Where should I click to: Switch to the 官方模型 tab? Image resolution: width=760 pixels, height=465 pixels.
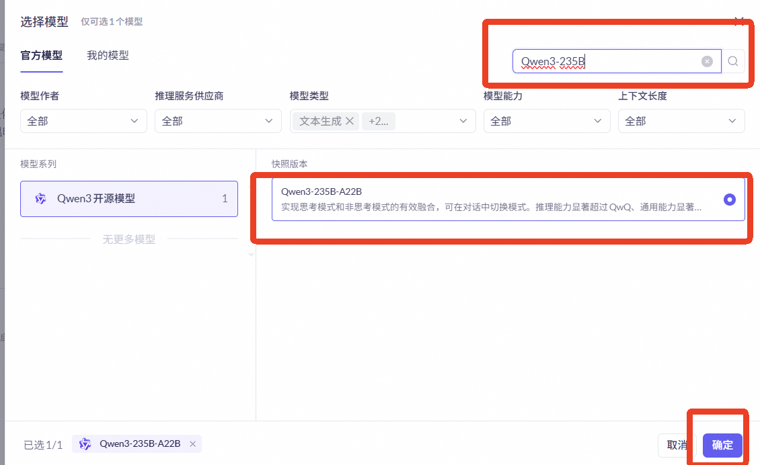(x=42, y=56)
